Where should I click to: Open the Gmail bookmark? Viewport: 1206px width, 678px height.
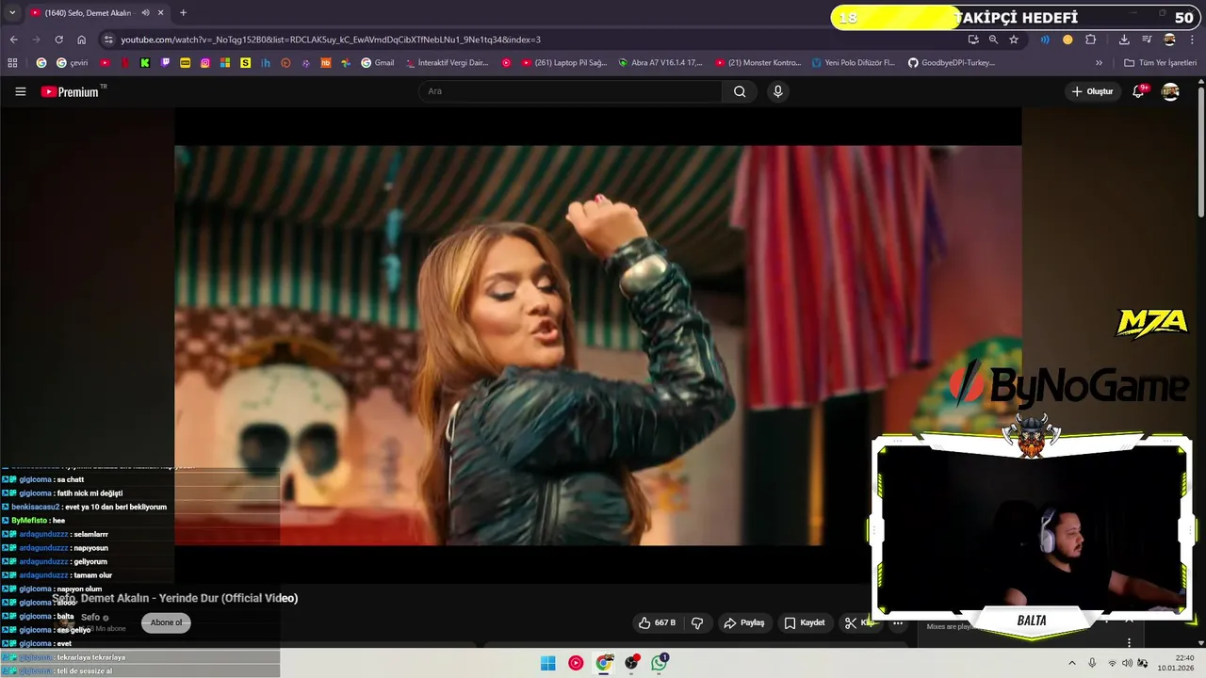[x=378, y=63]
